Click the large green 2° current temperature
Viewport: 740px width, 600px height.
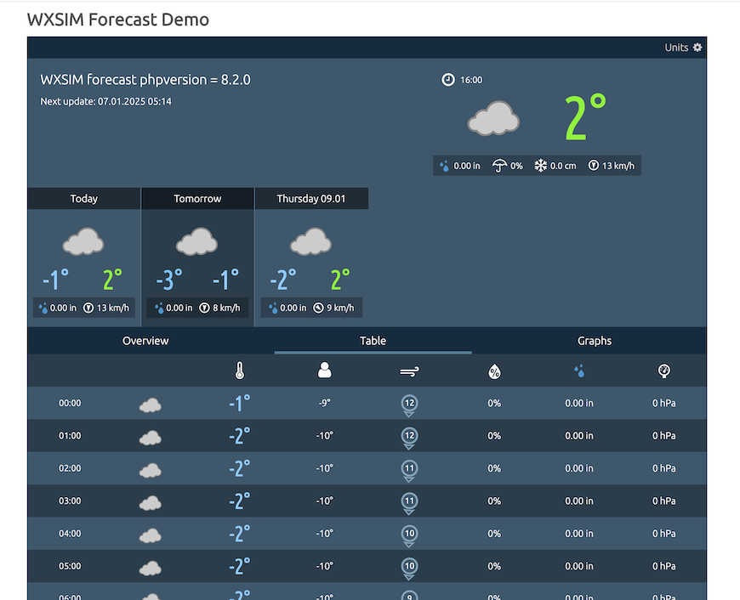point(585,117)
